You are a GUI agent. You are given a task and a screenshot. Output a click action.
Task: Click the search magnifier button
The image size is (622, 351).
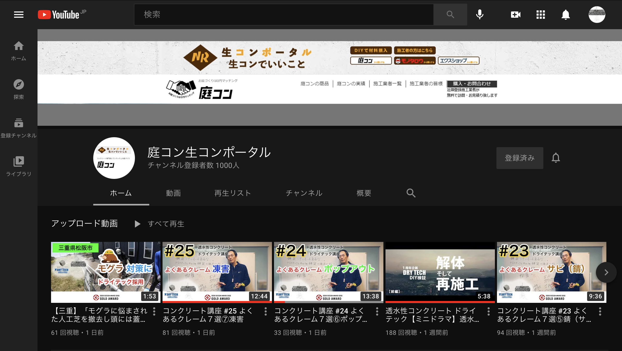click(x=450, y=15)
